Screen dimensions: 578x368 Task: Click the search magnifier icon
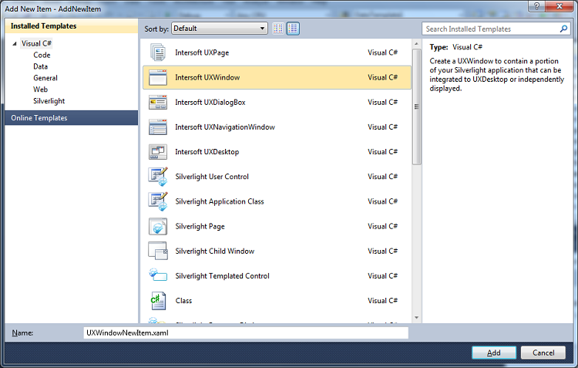click(563, 29)
